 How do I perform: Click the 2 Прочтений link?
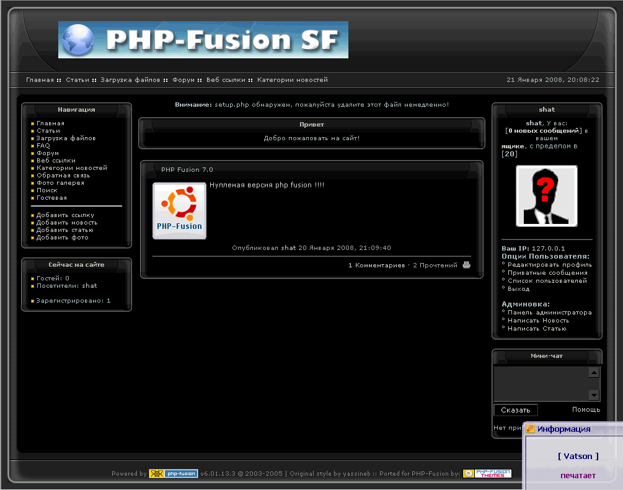435,265
